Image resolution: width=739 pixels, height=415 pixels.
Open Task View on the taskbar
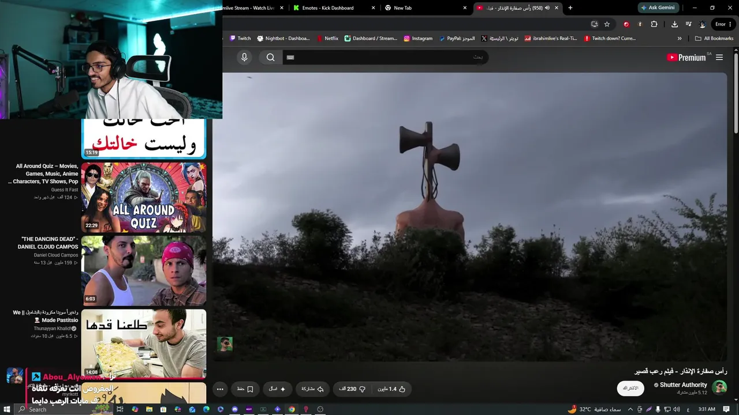click(x=120, y=409)
